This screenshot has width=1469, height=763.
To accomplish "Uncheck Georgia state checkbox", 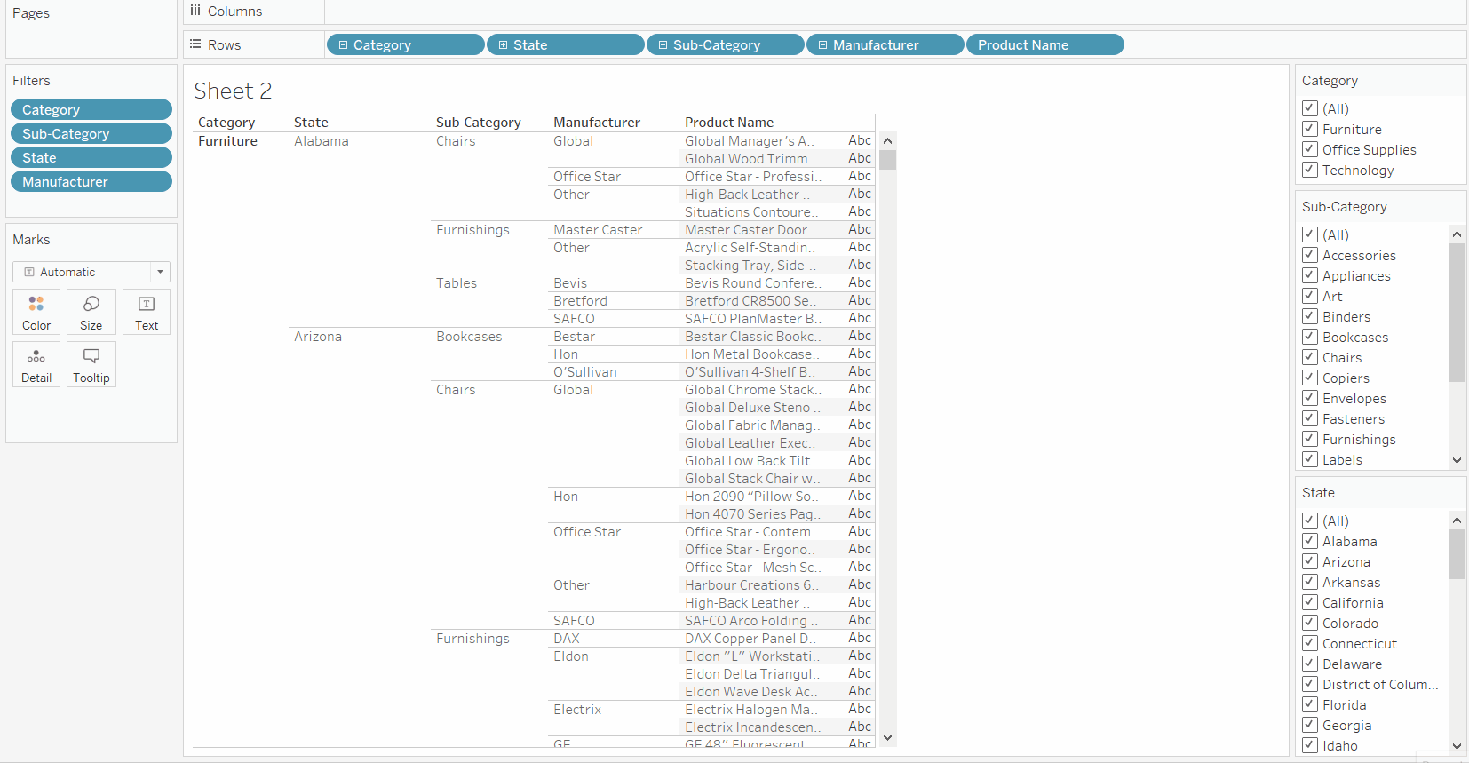I will click(1310, 725).
